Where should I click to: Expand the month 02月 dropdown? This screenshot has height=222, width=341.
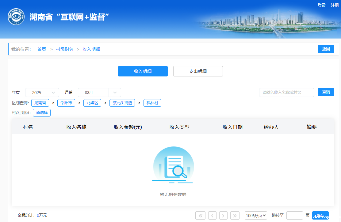pos(99,93)
